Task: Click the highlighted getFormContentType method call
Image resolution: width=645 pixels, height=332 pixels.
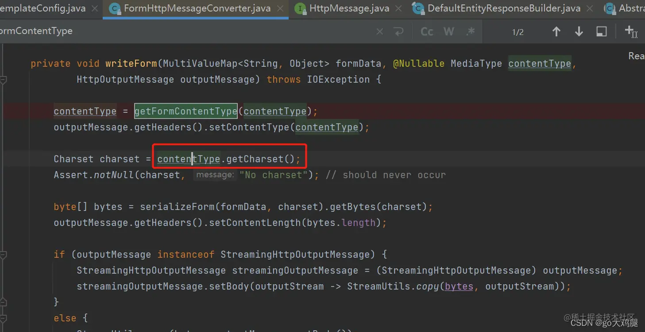Action: pyautogui.click(x=186, y=111)
